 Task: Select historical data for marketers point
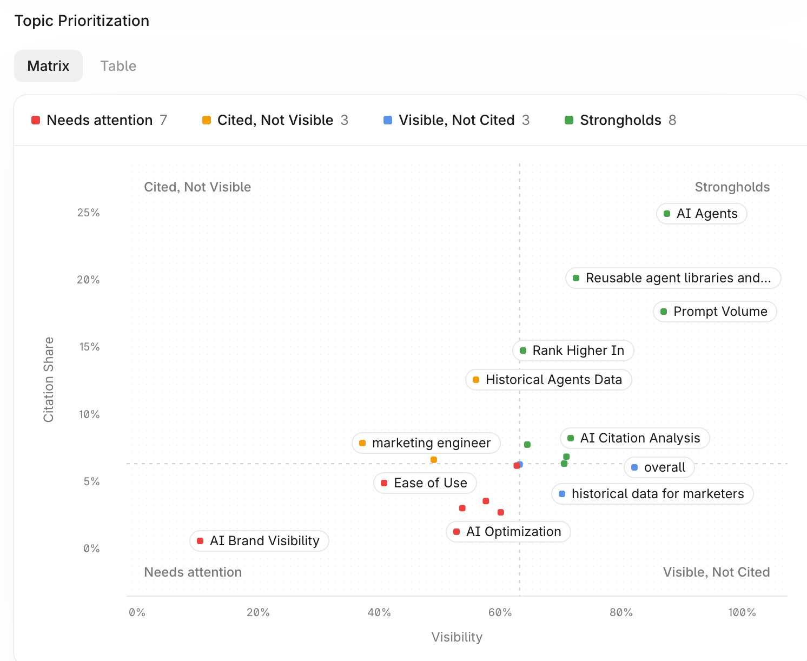point(652,494)
